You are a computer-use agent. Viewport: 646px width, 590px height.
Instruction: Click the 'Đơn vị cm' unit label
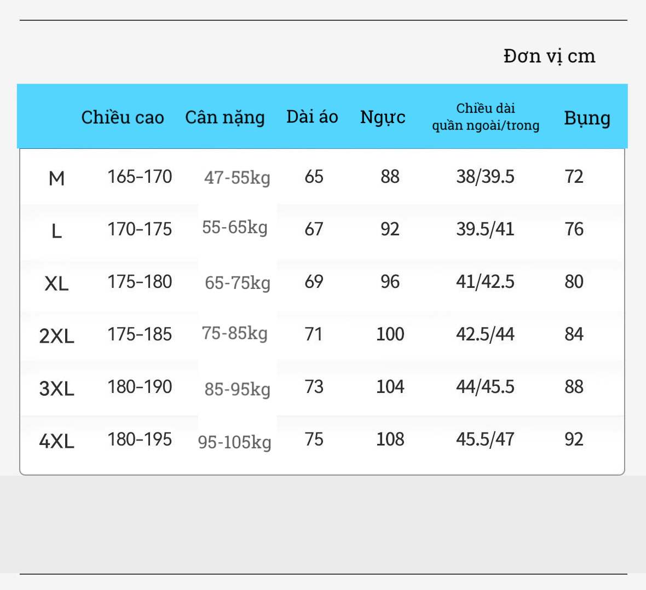point(549,56)
